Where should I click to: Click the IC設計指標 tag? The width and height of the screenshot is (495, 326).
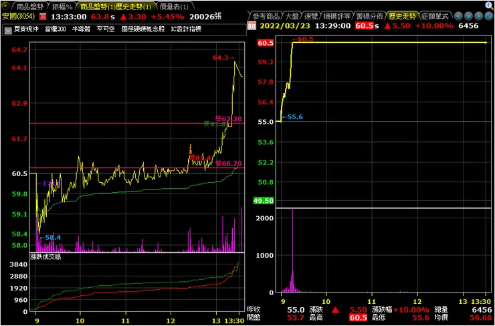coord(186,29)
